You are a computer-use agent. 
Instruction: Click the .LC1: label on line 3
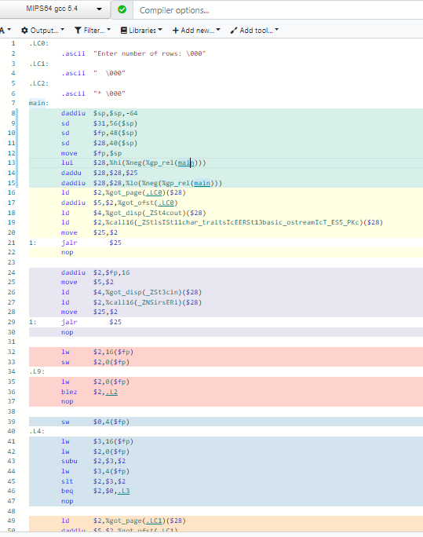click(x=38, y=64)
